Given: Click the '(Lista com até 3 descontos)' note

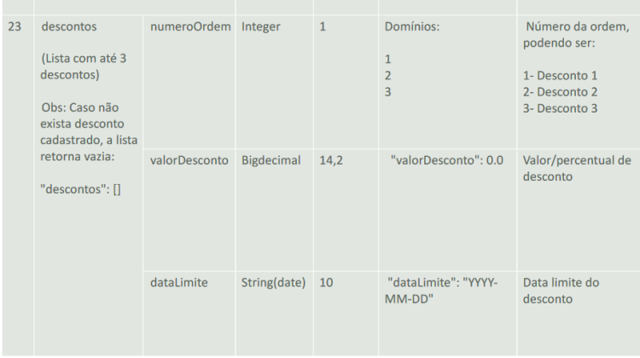Looking at the screenshot, I should [x=84, y=66].
